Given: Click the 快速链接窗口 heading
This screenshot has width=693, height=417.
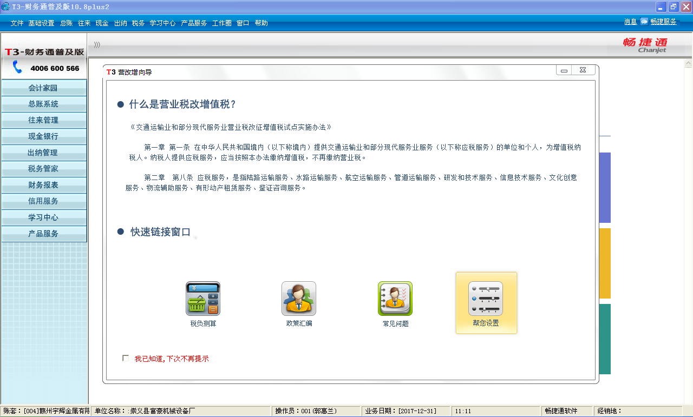Looking at the screenshot, I should 160,232.
